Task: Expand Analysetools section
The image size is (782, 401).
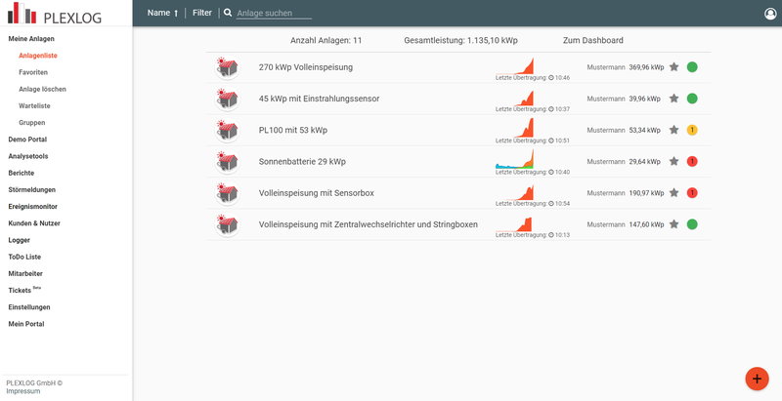Action: (x=28, y=156)
